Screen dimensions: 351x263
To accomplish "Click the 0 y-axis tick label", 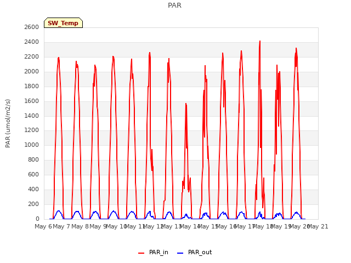I will click(x=37, y=219).
